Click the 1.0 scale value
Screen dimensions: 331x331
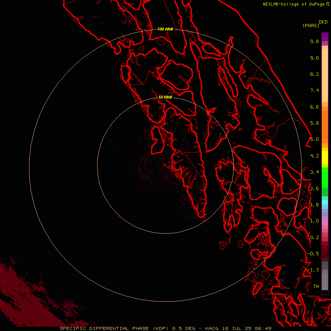314,221
